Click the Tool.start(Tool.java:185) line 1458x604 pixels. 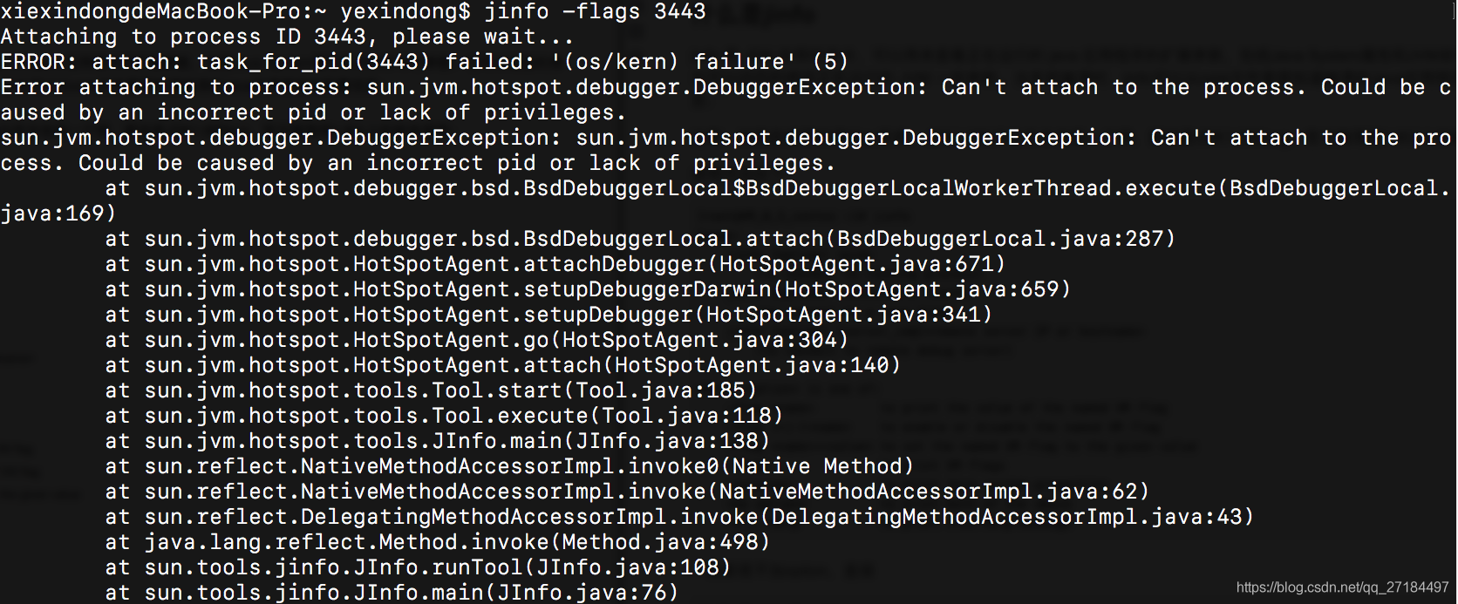[x=432, y=390]
